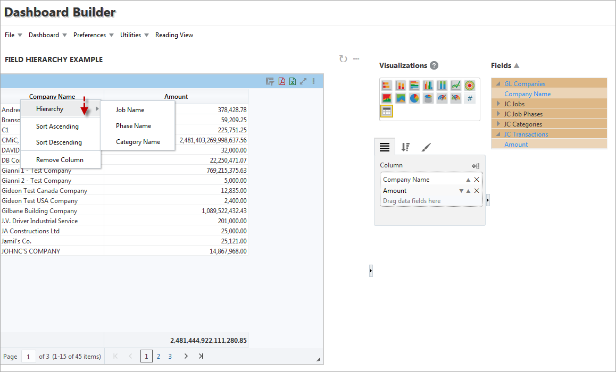Select Phase Name in Hierarchy submenu

coord(134,126)
